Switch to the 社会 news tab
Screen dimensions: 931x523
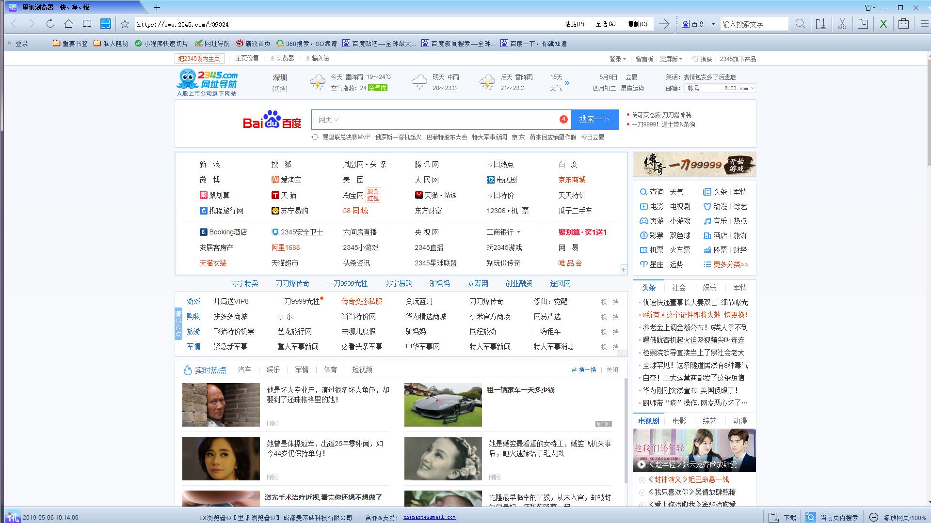tap(678, 288)
